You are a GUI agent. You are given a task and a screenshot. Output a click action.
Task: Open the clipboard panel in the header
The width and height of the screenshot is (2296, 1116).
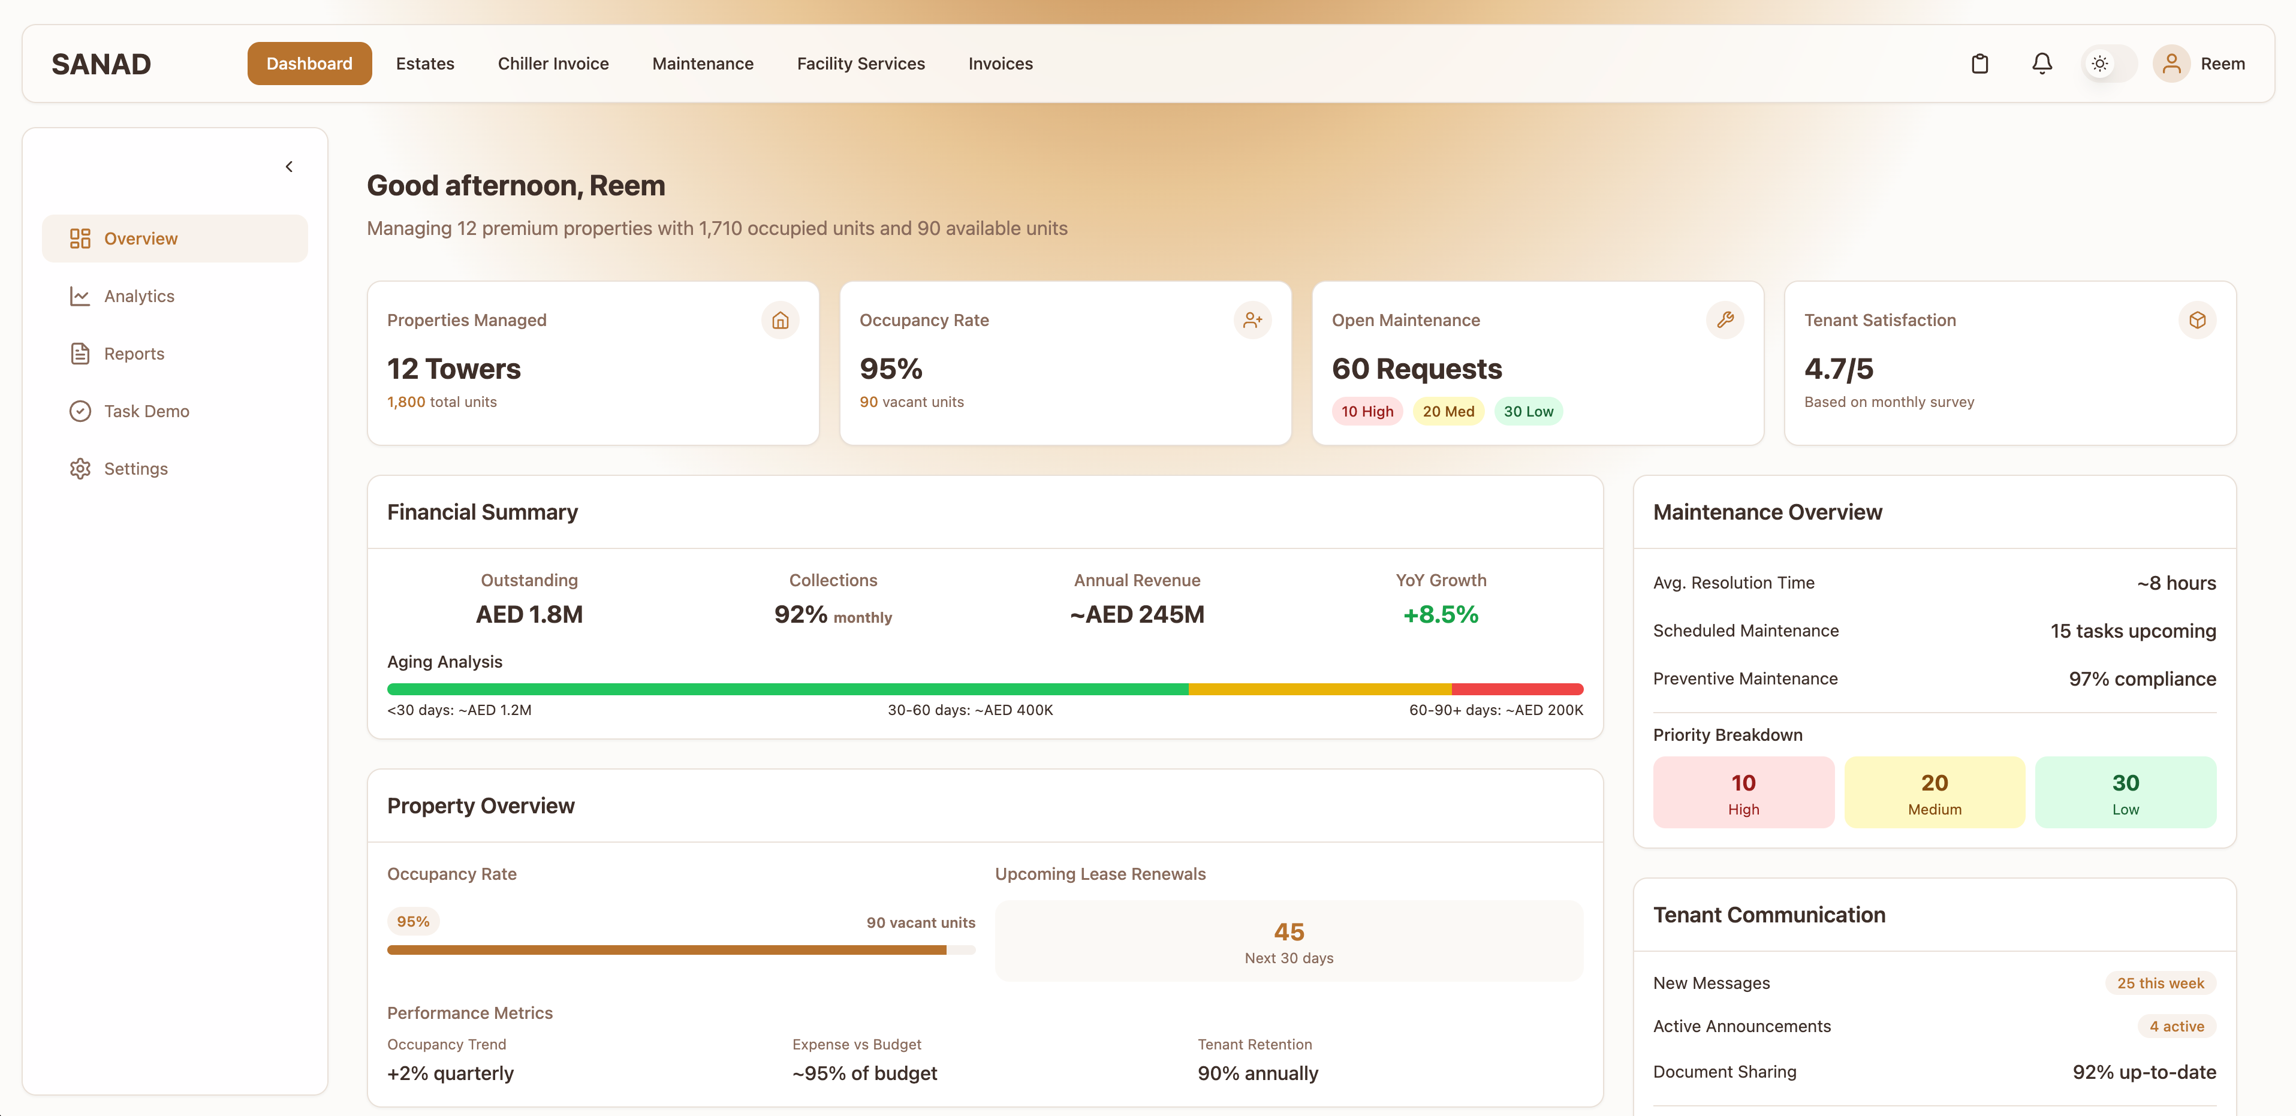1979,64
